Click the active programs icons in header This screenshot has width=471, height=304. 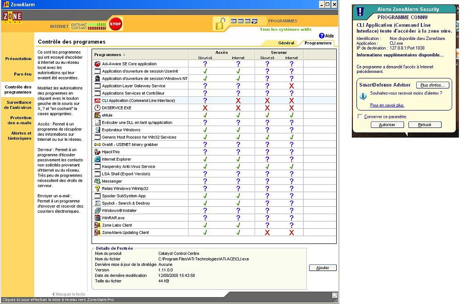click(244, 21)
